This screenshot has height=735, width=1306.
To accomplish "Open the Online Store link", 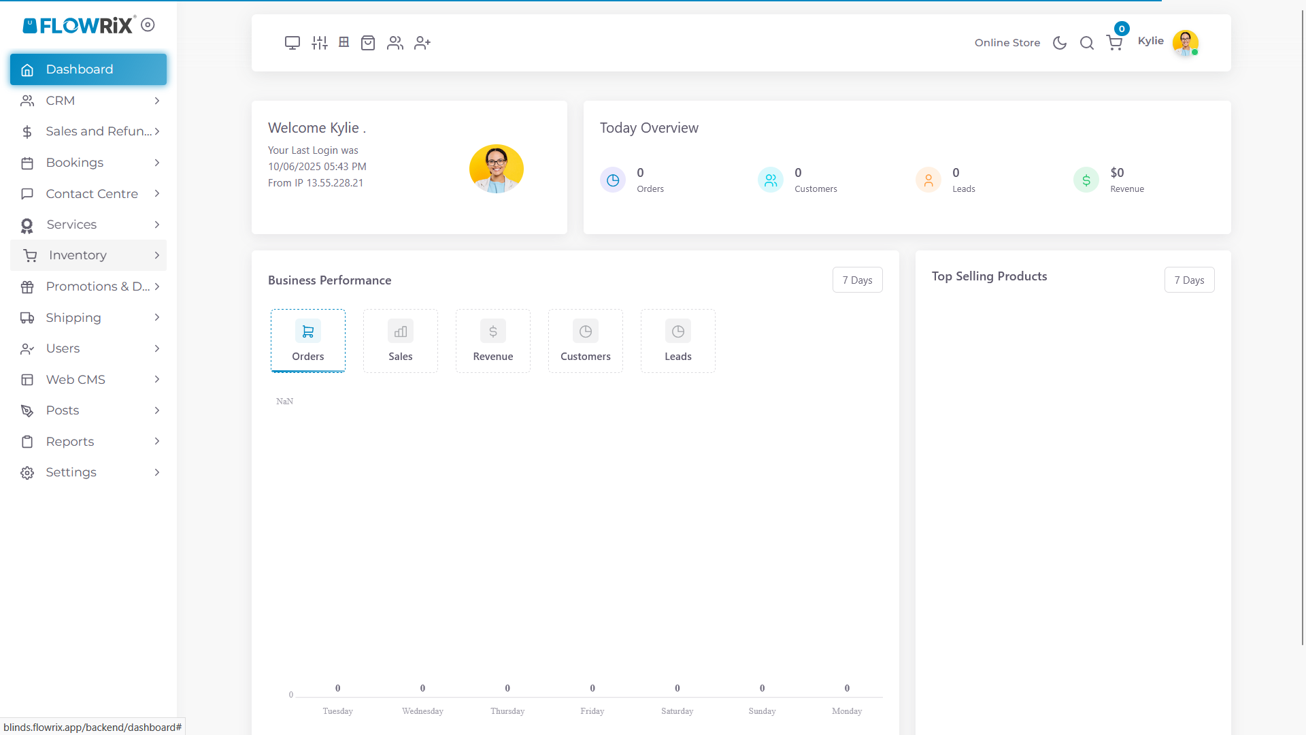I will (1007, 43).
